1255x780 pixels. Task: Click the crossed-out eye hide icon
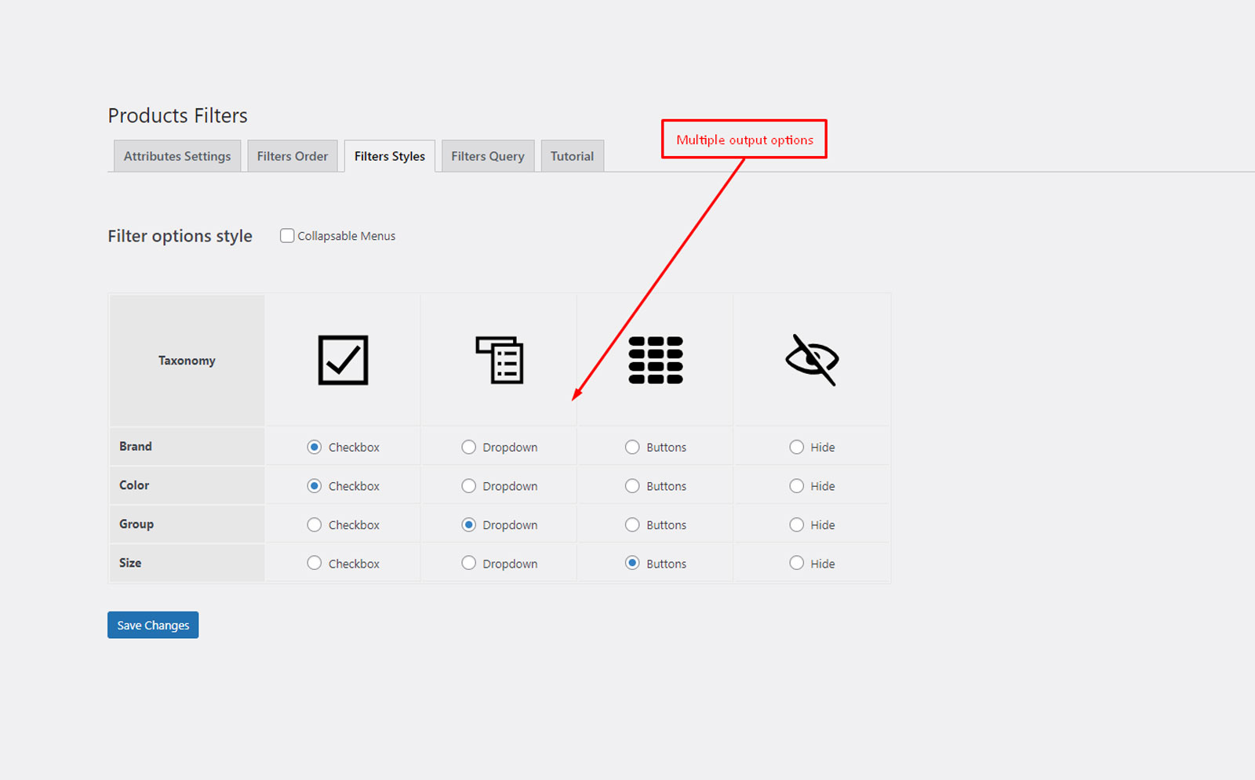[812, 360]
